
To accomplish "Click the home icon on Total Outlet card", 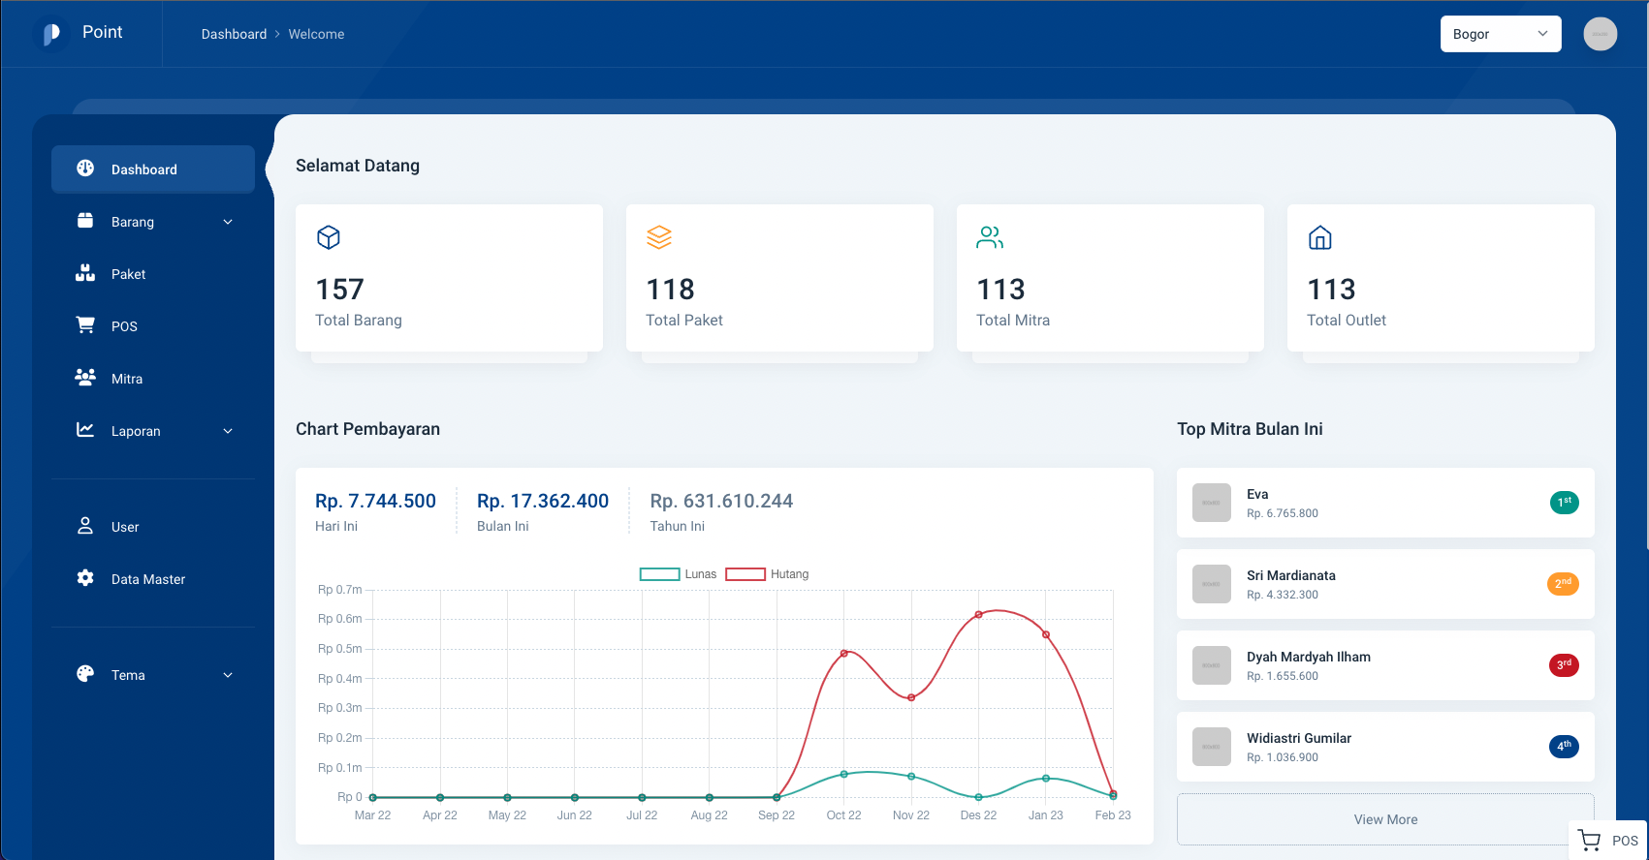I will 1320,237.
